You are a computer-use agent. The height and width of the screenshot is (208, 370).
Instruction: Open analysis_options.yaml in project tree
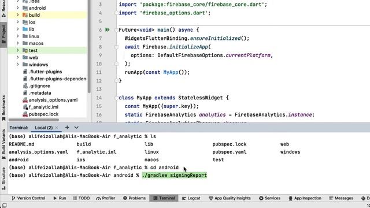coord(53,100)
